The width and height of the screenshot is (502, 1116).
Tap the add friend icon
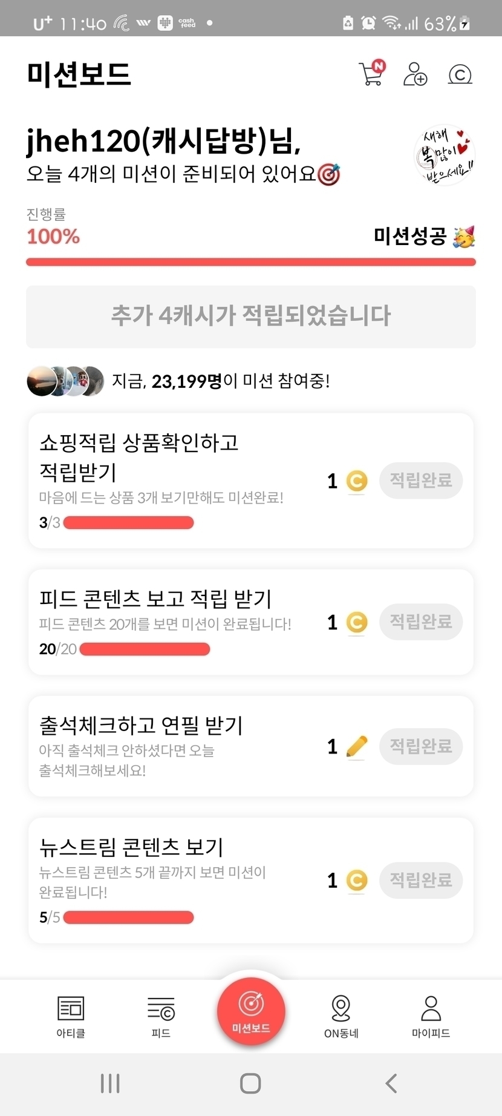[x=415, y=74]
